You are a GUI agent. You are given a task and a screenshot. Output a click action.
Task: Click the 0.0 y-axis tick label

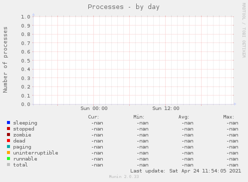click(25, 104)
